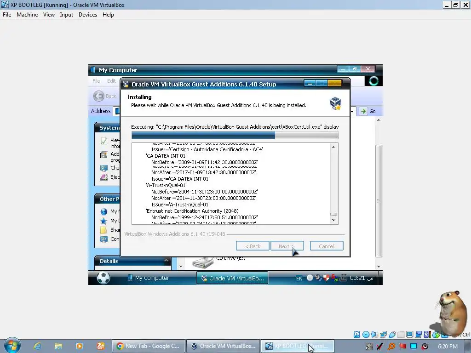Click the orange magnifier icon in host system tray
The height and width of the screenshot is (353, 471).
(391, 347)
